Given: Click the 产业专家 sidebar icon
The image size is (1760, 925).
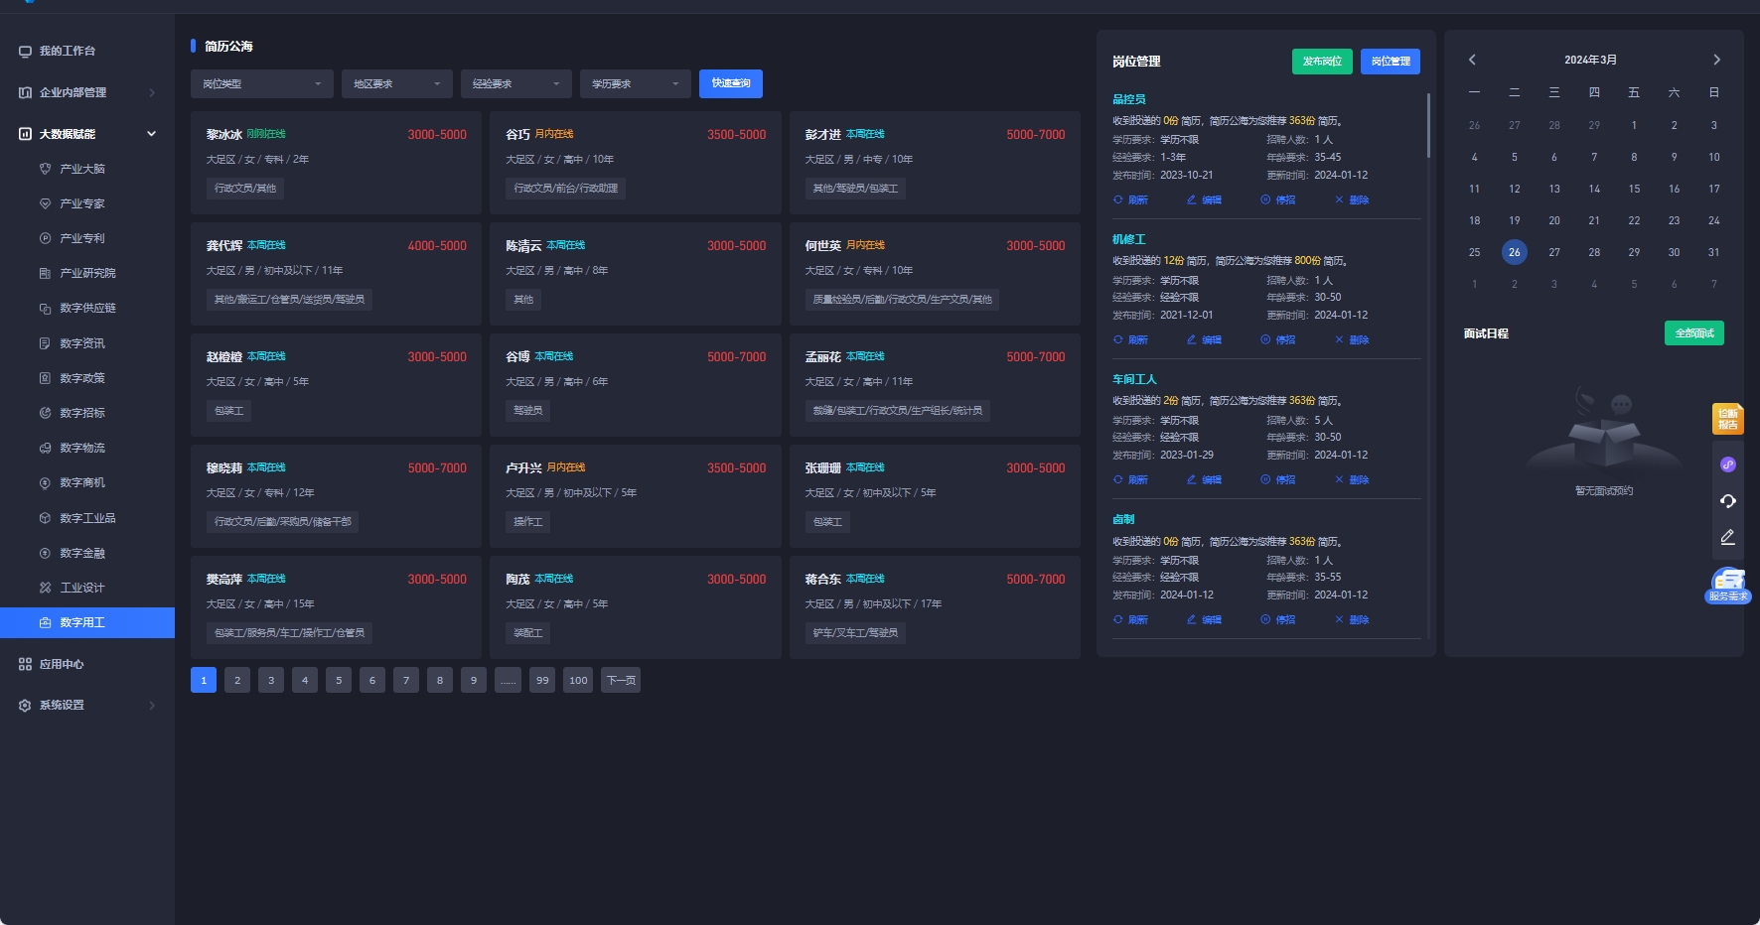Looking at the screenshot, I should pyautogui.click(x=45, y=203).
